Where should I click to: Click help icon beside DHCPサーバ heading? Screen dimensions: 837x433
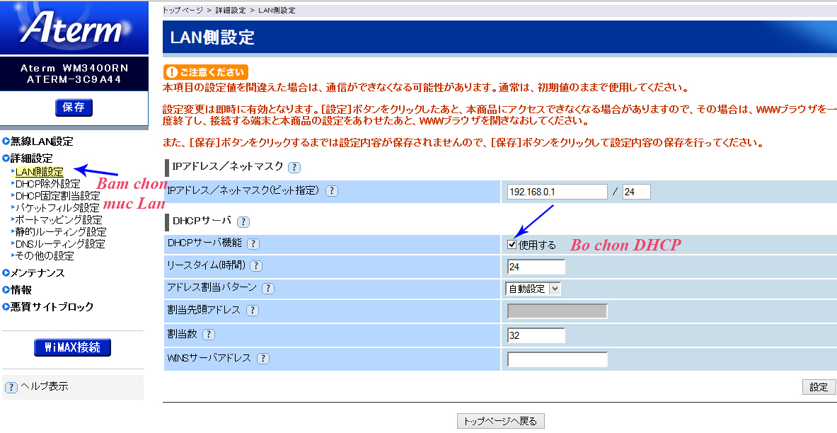click(x=243, y=221)
